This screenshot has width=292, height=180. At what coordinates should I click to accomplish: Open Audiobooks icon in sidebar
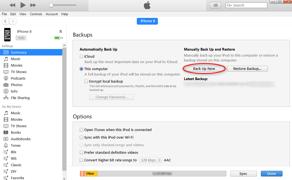[x=6, y=139]
